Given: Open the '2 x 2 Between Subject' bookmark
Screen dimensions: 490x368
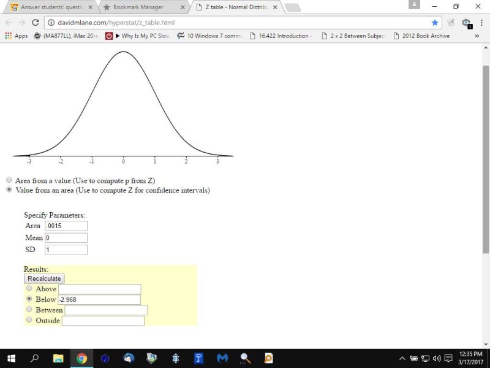Looking at the screenshot, I should pyautogui.click(x=353, y=36).
